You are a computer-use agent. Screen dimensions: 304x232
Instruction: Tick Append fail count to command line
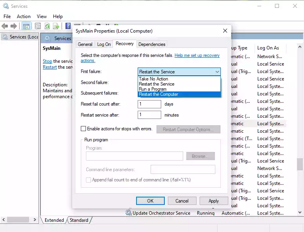(88, 180)
